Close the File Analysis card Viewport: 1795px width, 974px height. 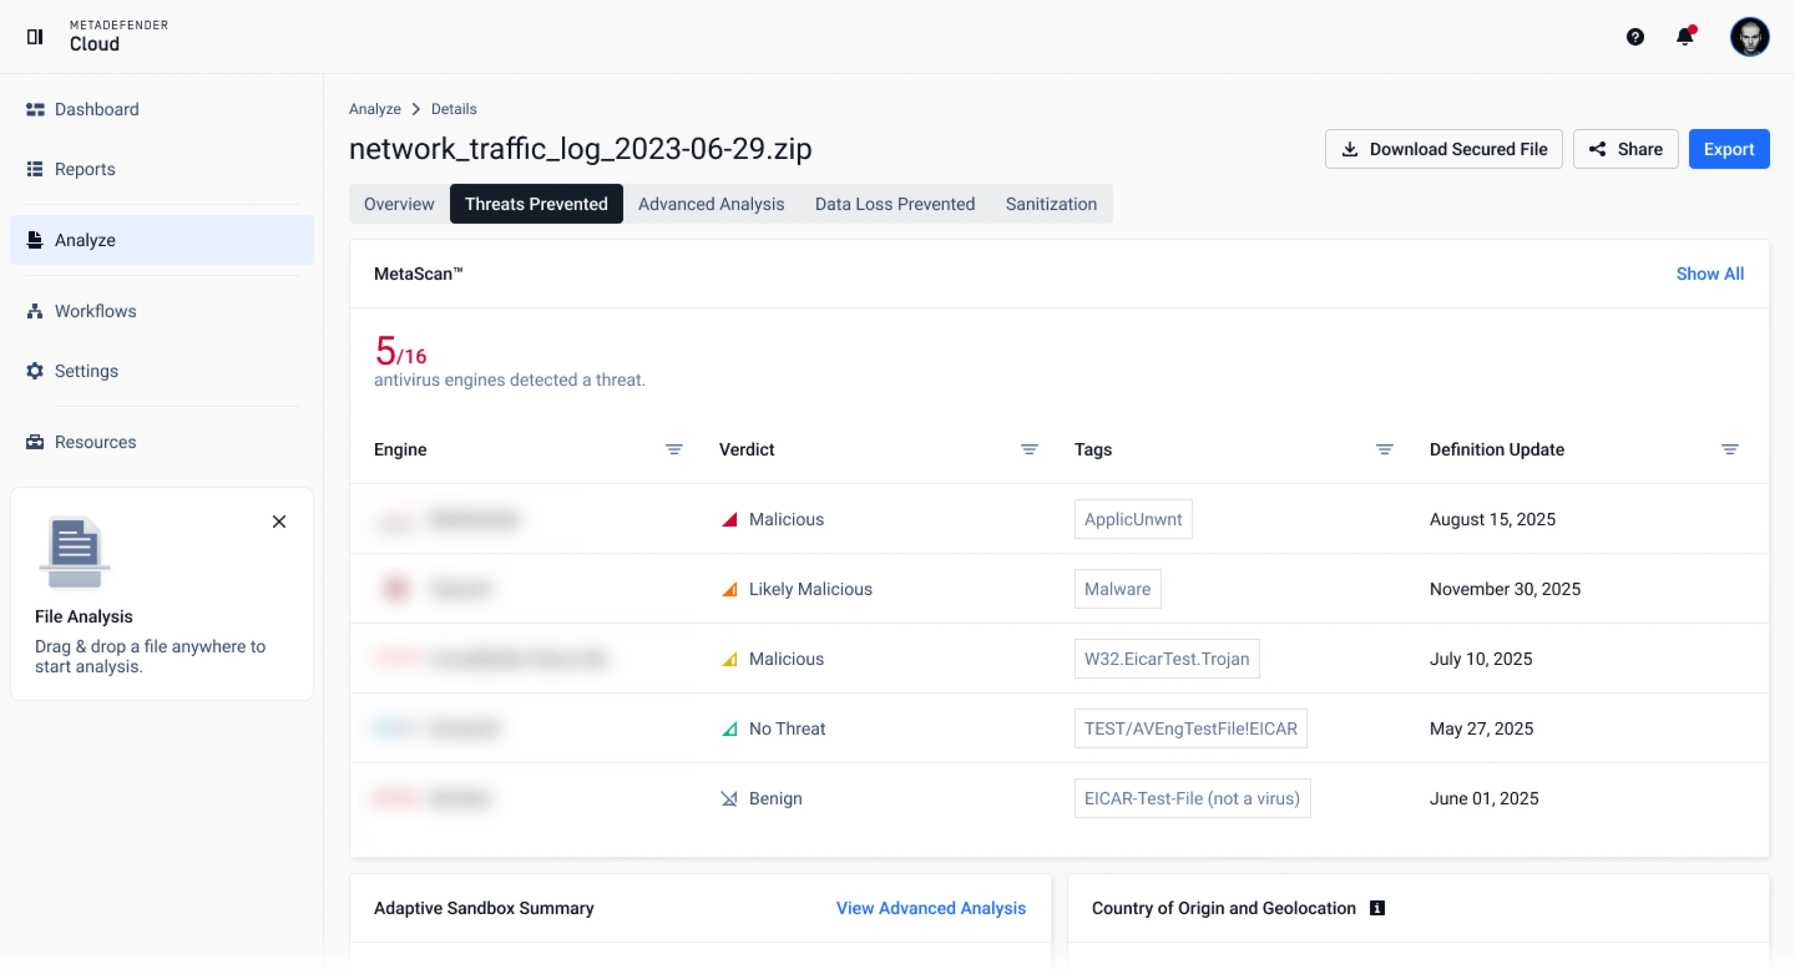(279, 522)
